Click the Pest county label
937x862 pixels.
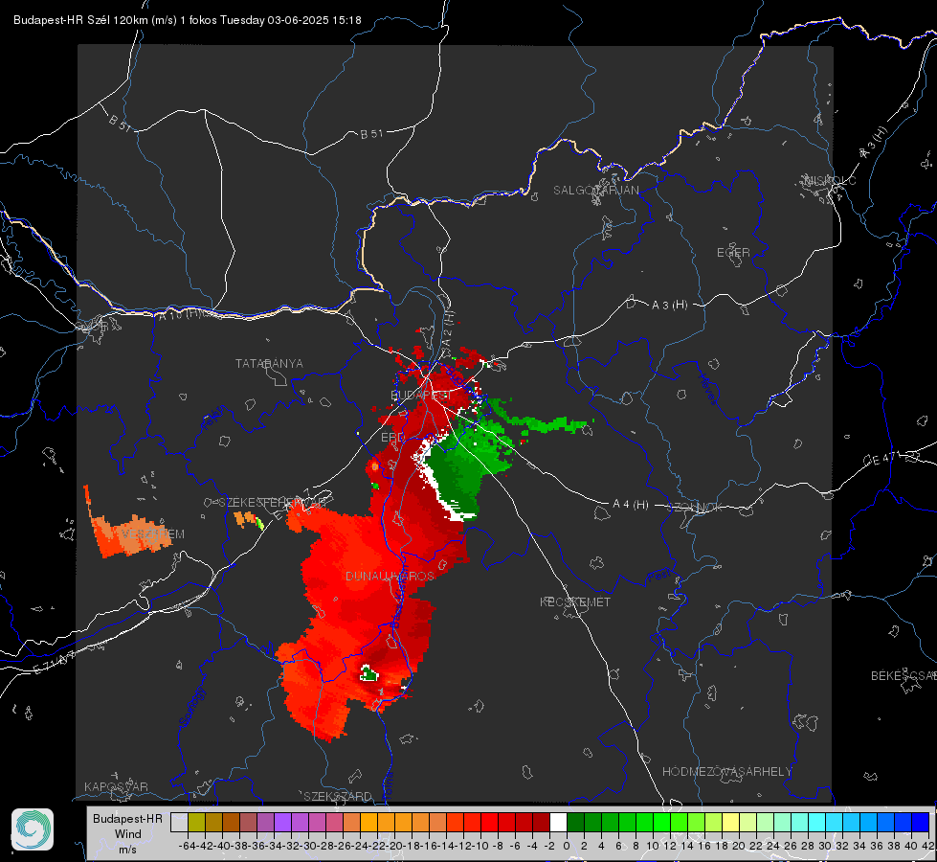click(659, 577)
